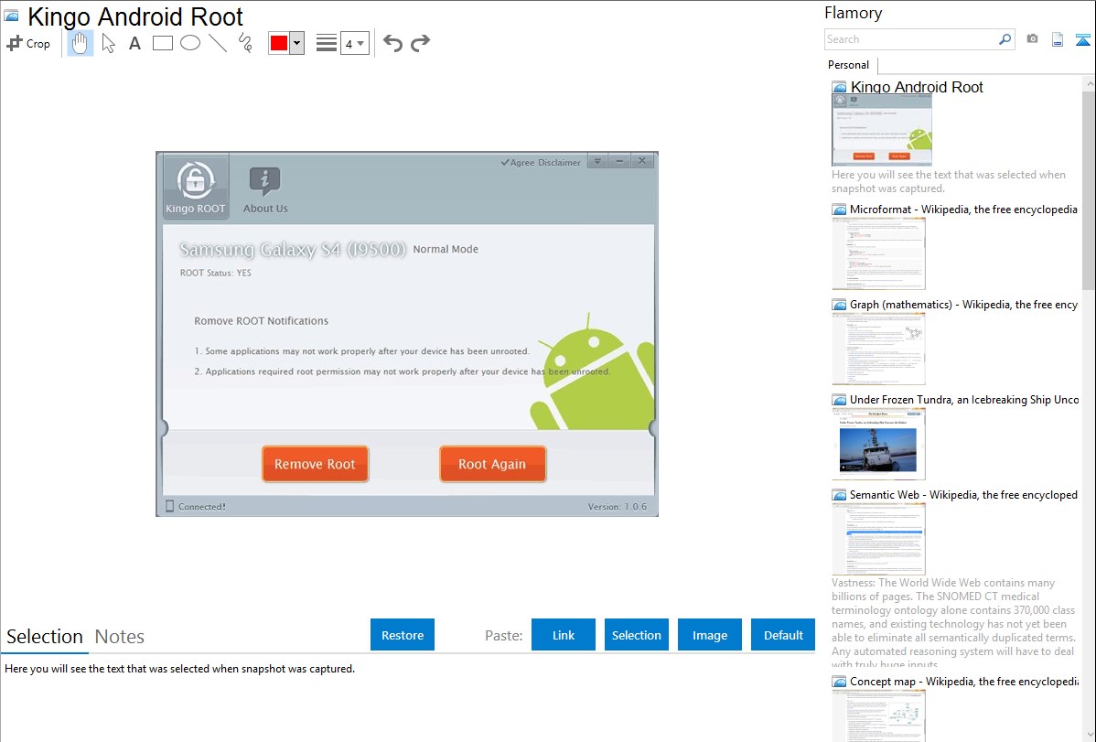The image size is (1096, 742).
Task: Click the document page icon in Flamory header
Action: tap(1058, 39)
